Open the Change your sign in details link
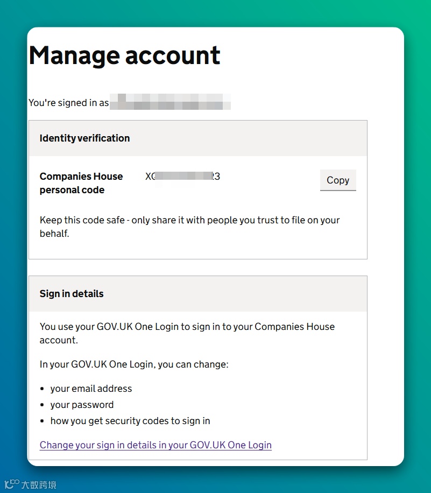Image resolution: width=431 pixels, height=493 pixels. (x=156, y=445)
